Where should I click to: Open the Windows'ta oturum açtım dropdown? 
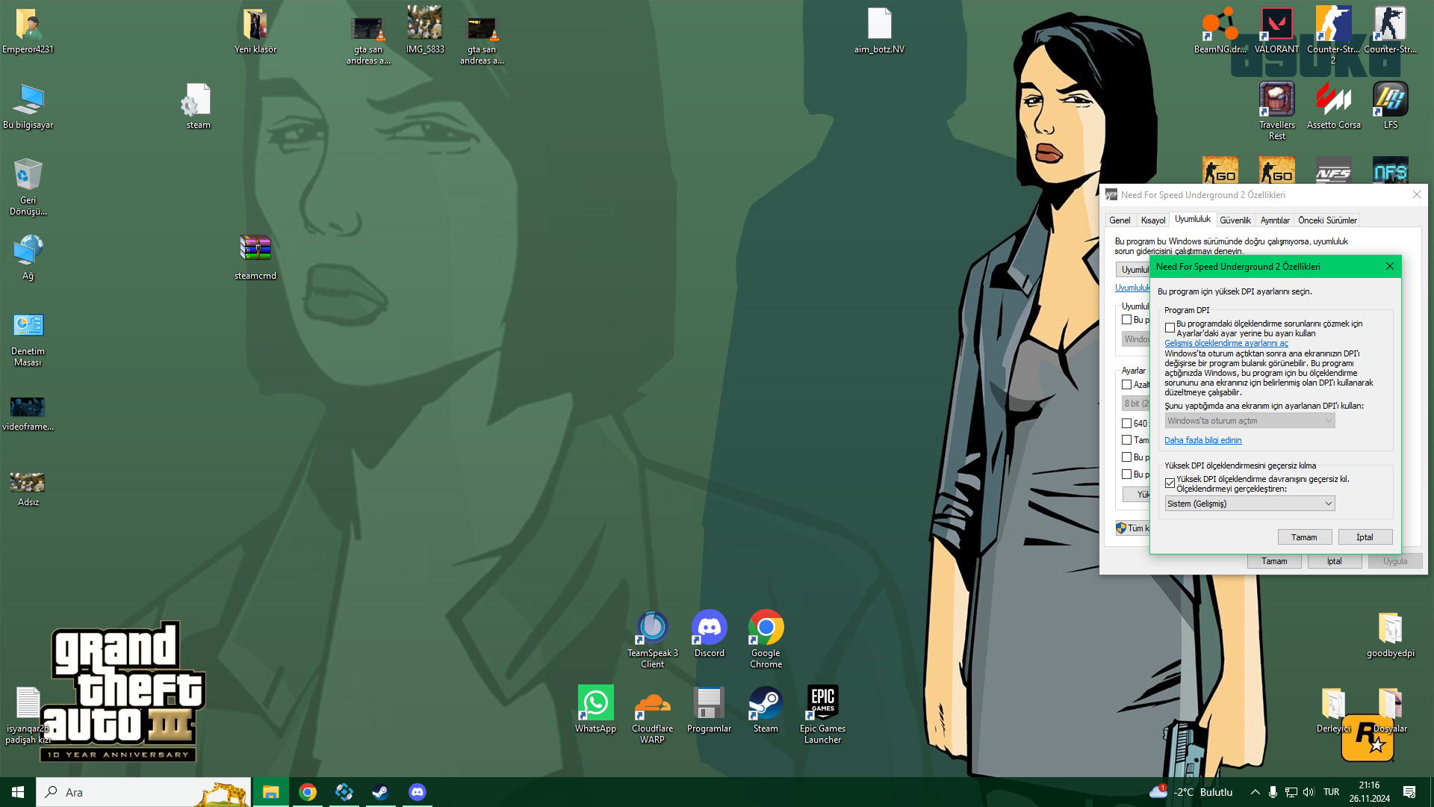pos(1250,421)
